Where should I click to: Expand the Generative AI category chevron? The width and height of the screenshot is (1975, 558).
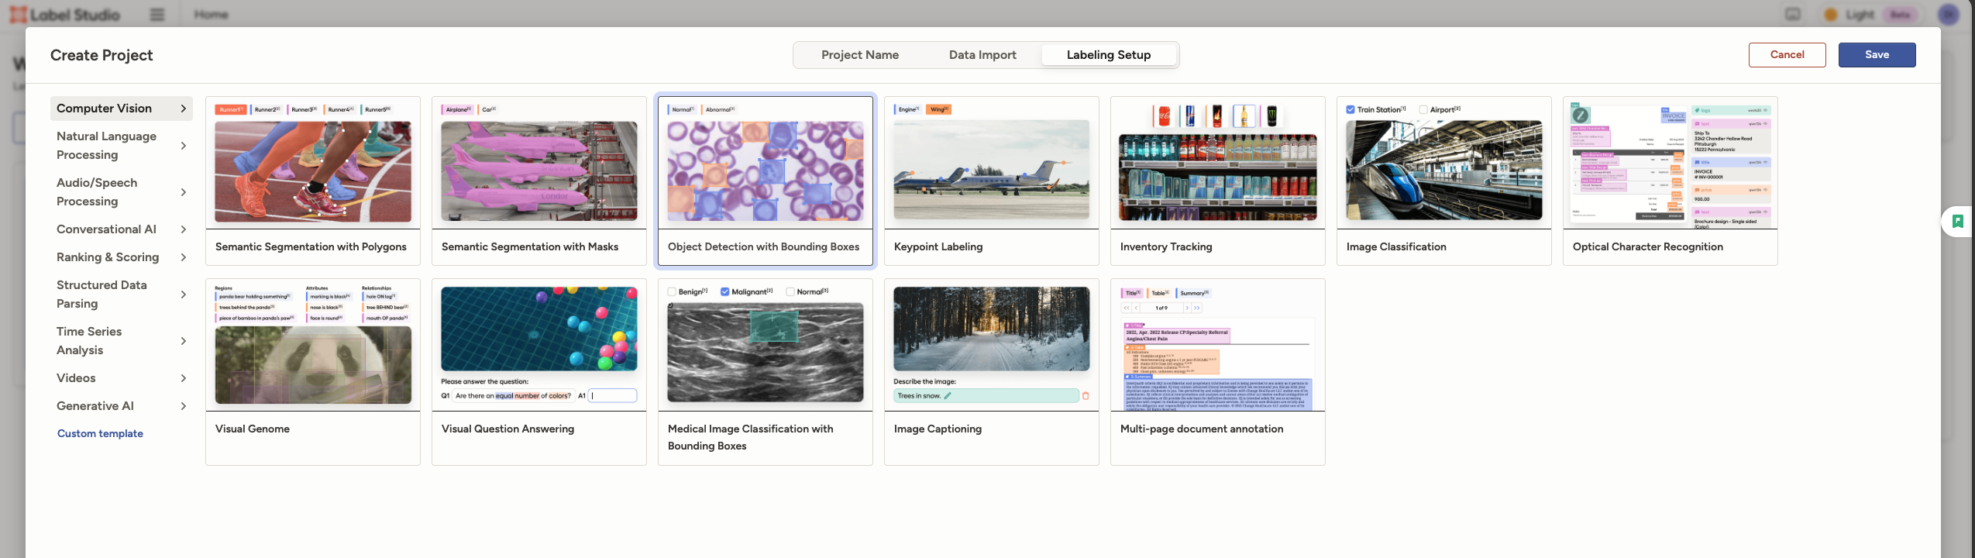184,406
